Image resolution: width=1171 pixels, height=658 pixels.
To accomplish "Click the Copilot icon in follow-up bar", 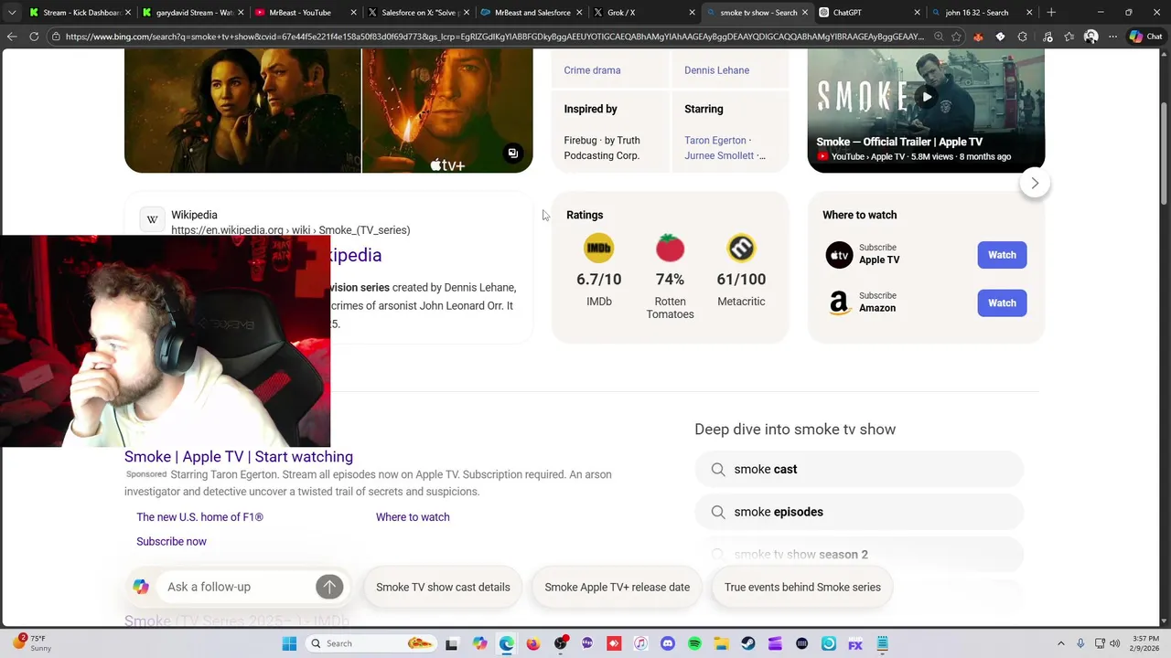I will coord(141,587).
